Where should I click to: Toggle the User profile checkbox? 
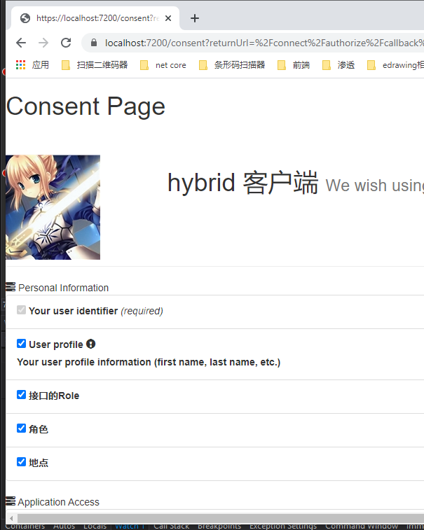pyautogui.click(x=21, y=344)
